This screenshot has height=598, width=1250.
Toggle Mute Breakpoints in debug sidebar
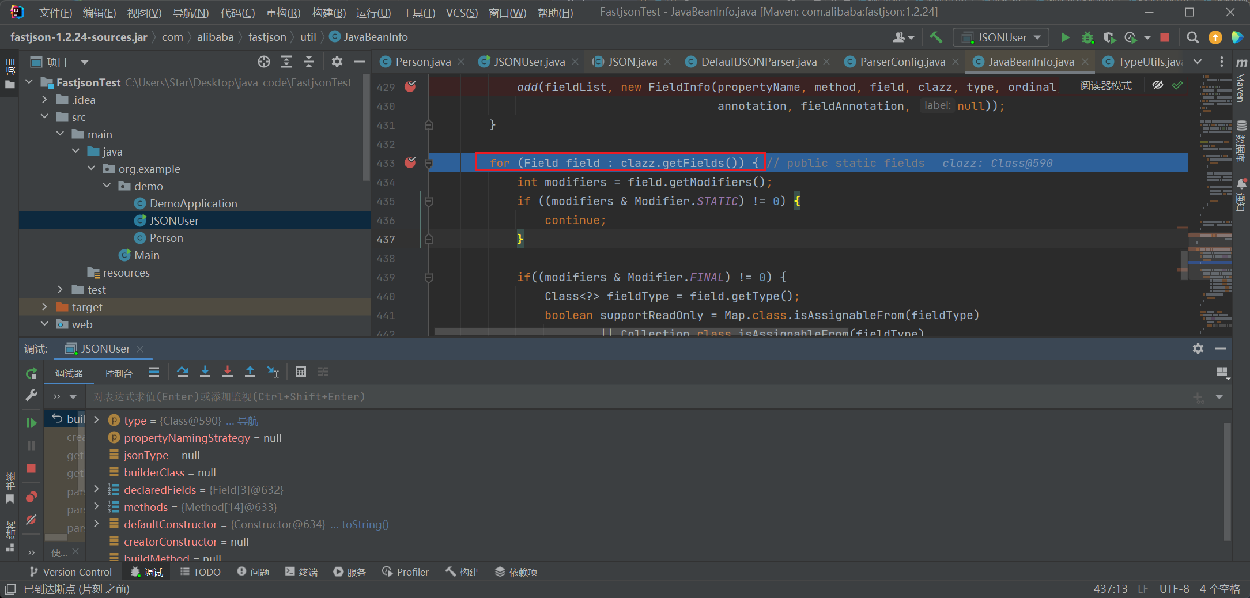[31, 520]
